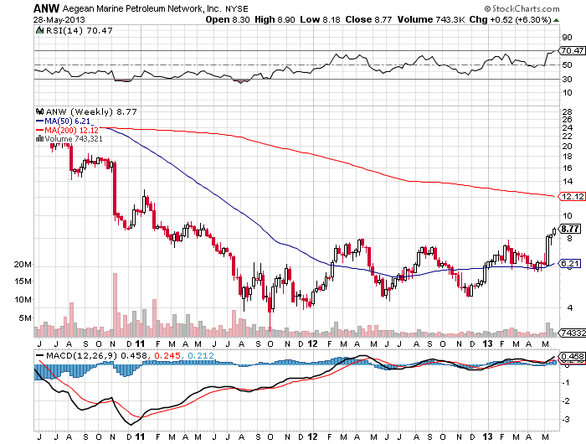Click the ANW ticker symbol title
Image resolution: width=586 pixels, height=444 pixels.
click(x=46, y=8)
